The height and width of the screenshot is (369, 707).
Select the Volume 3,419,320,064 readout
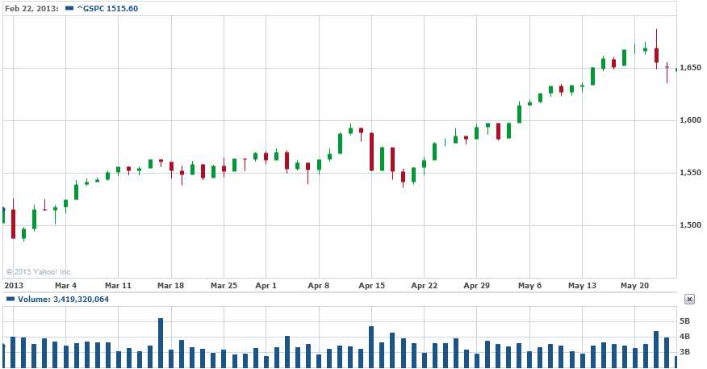coord(63,299)
